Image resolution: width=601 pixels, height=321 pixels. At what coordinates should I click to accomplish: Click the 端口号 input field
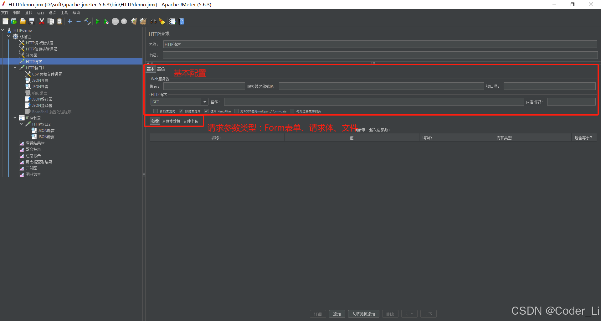pyautogui.click(x=549, y=86)
